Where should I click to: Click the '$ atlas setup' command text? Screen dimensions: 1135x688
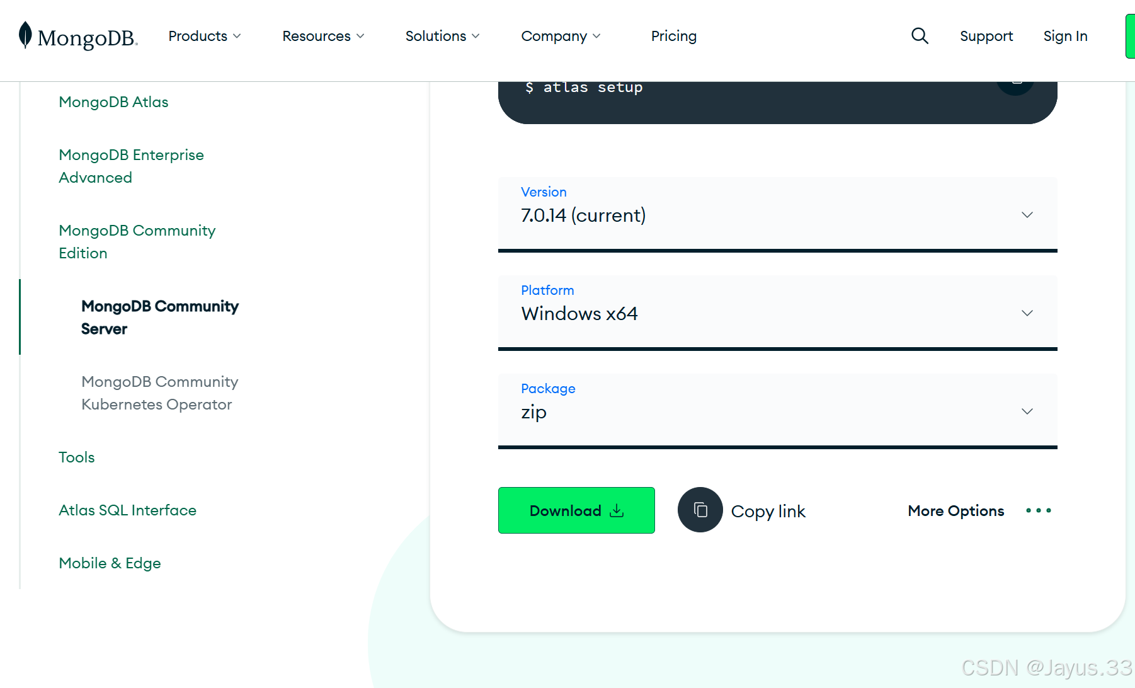click(x=584, y=88)
